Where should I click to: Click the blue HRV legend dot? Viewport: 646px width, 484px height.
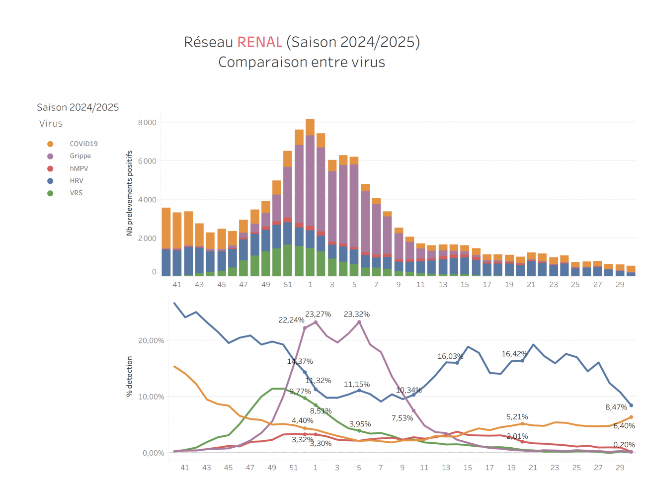50,181
